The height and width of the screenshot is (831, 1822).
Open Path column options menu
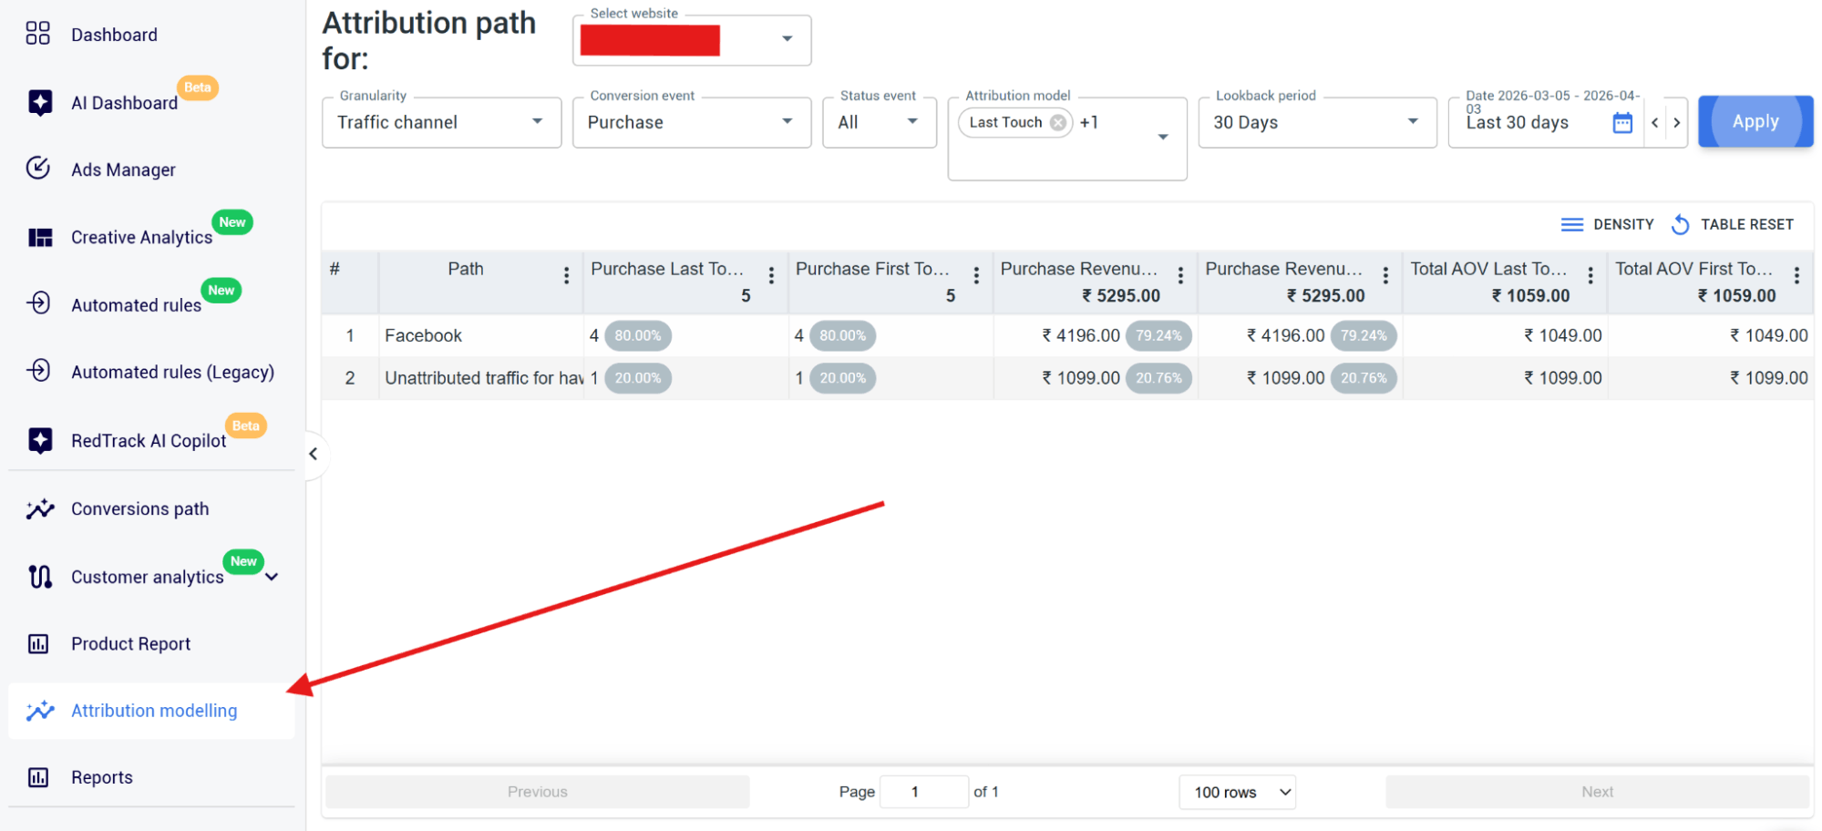pos(566,275)
